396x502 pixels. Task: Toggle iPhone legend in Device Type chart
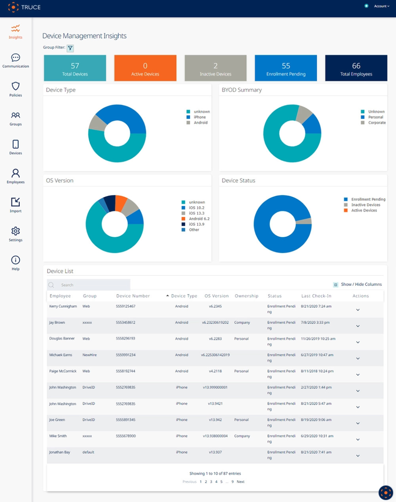click(x=199, y=117)
